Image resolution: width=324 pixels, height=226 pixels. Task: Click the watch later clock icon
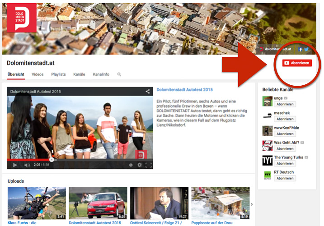pos(131,165)
